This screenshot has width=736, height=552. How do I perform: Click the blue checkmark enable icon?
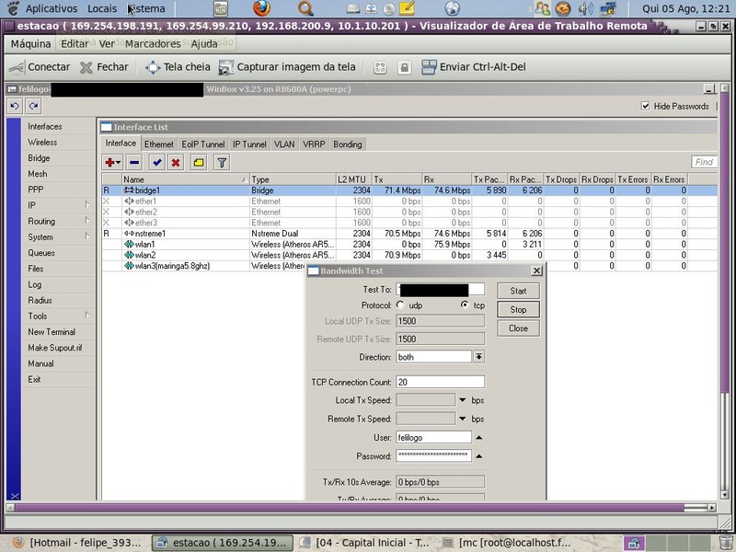click(x=156, y=163)
